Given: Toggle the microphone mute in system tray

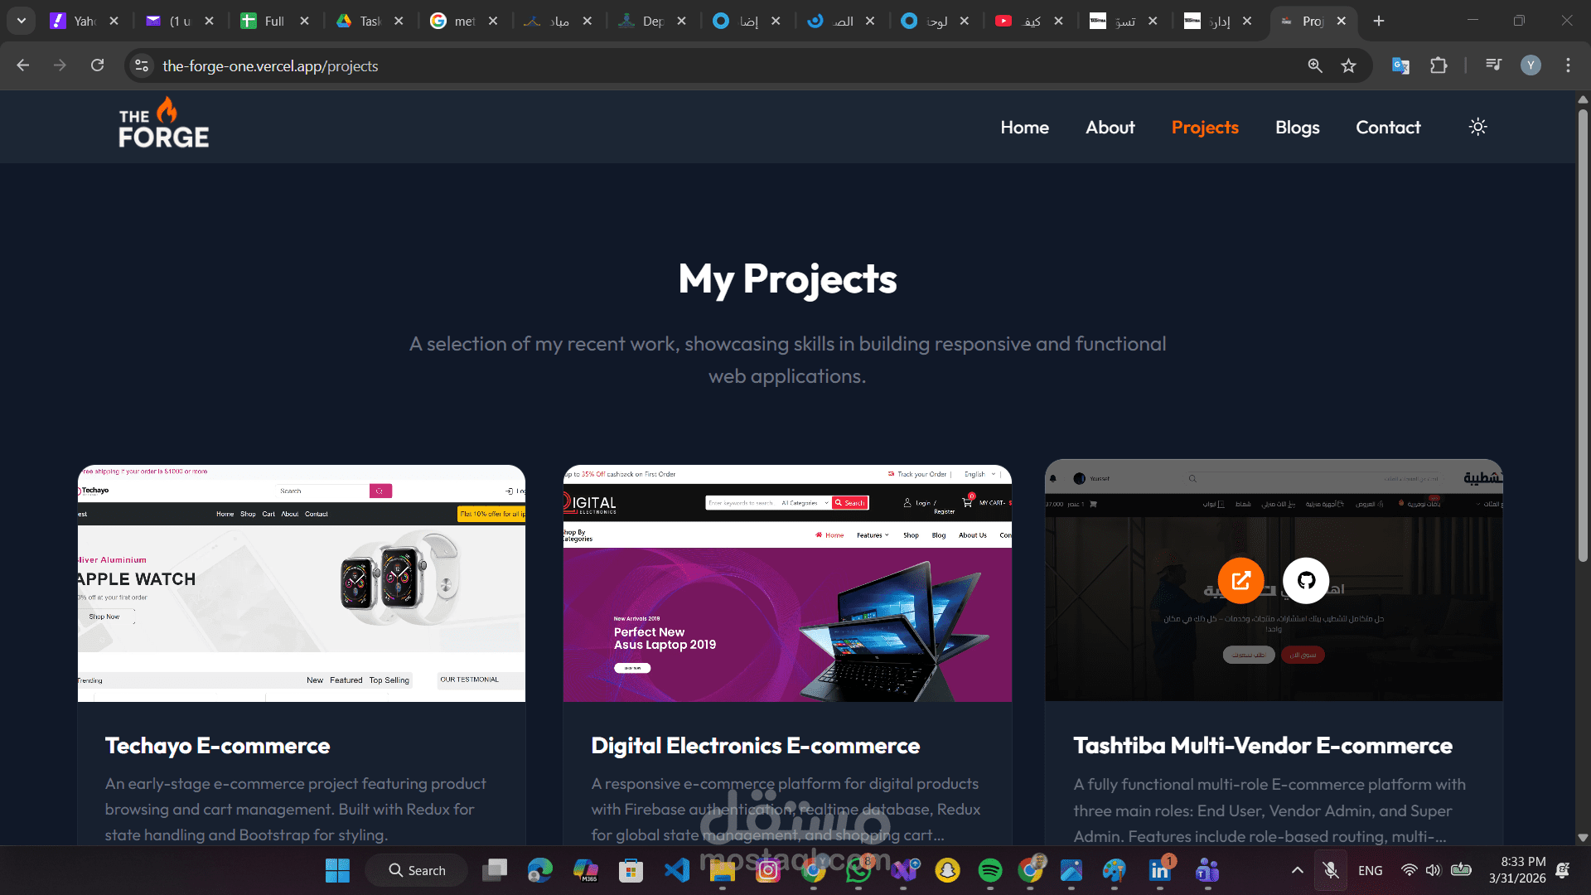Looking at the screenshot, I should (x=1331, y=870).
